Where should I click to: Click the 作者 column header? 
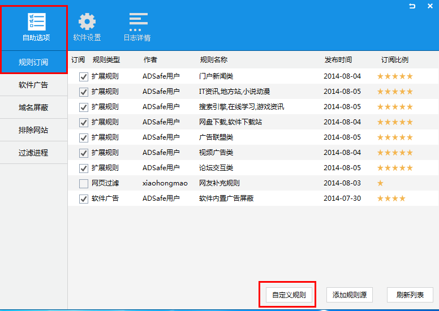tap(150, 59)
